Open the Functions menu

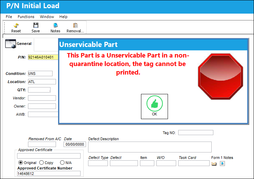pos(26,17)
